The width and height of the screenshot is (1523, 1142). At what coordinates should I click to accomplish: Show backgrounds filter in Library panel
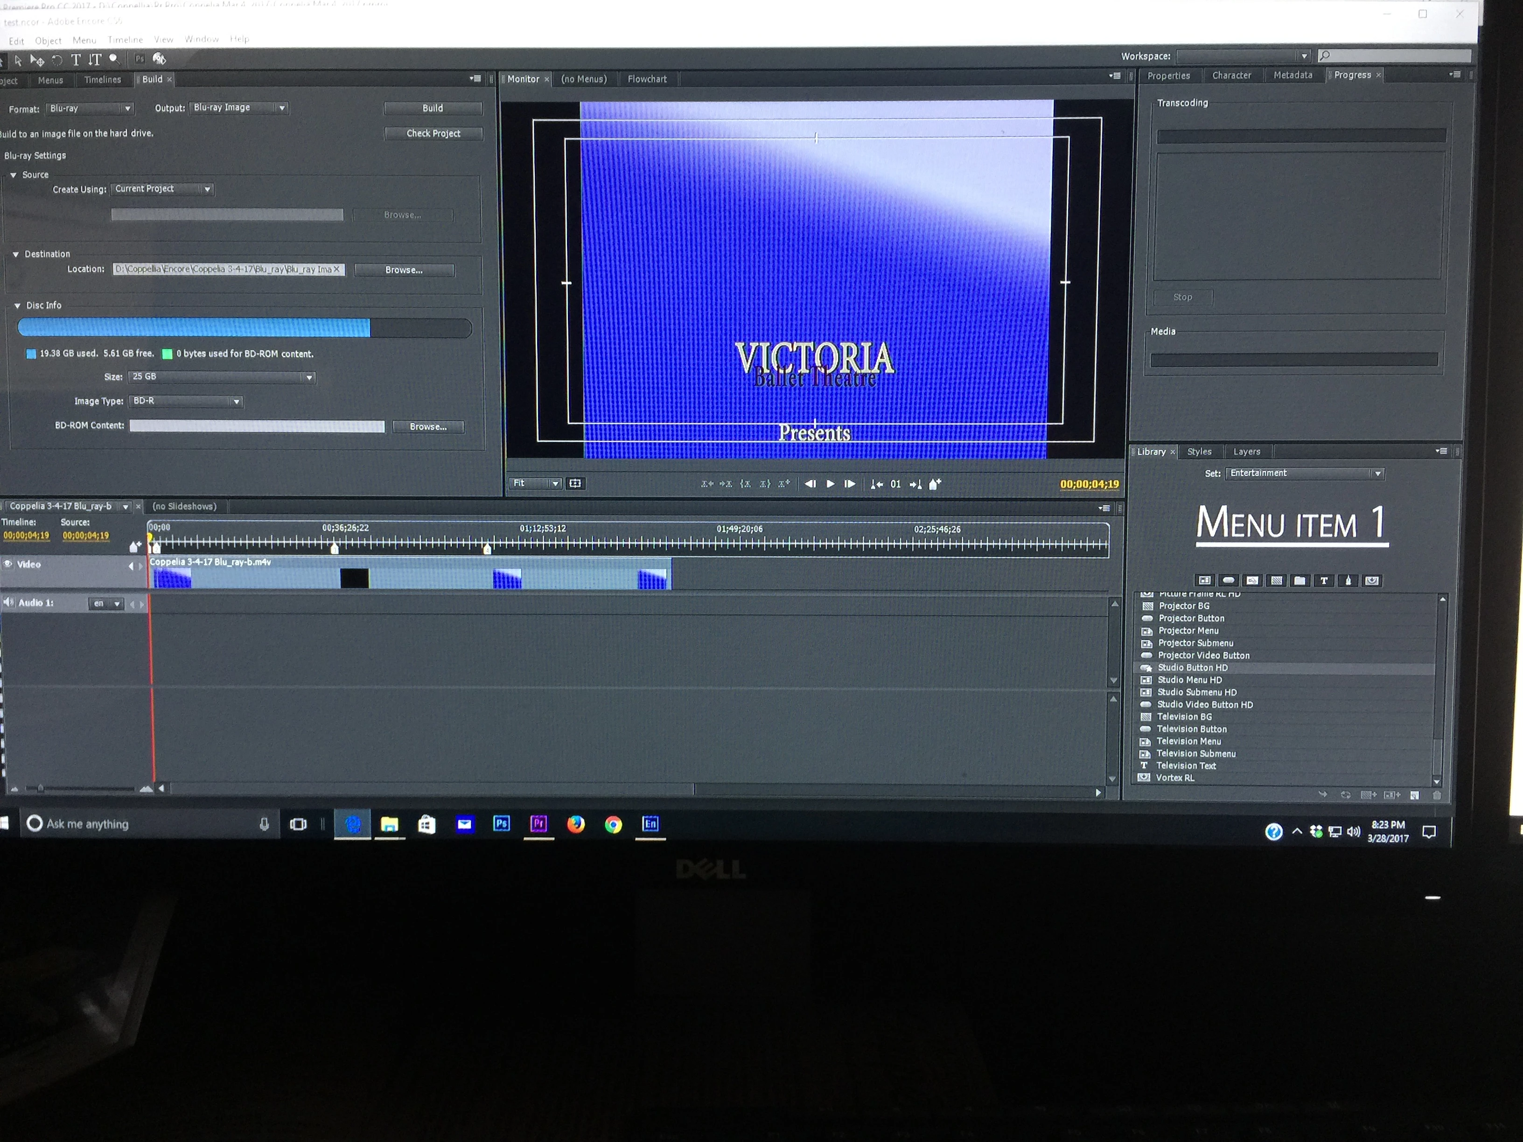(x=1276, y=580)
